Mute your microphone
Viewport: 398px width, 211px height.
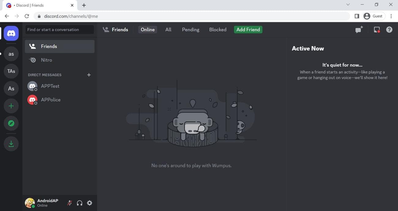tap(69, 203)
